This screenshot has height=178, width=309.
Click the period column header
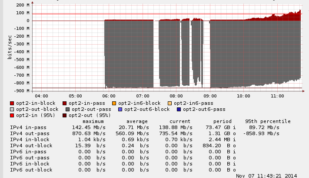coord(222,122)
